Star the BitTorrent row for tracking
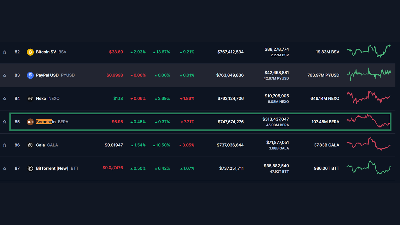Screen dimensions: 400x225 point(4,168)
